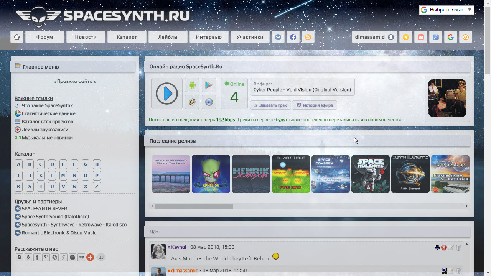491x276 pixels.
Task: Click releases scrollbar right arrow
Action: pyautogui.click(x=467, y=206)
